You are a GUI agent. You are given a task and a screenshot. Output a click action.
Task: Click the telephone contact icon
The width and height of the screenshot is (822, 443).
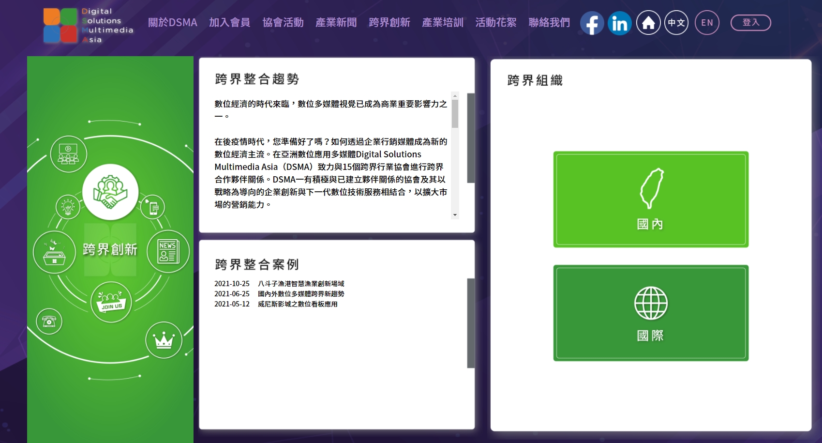point(49,321)
